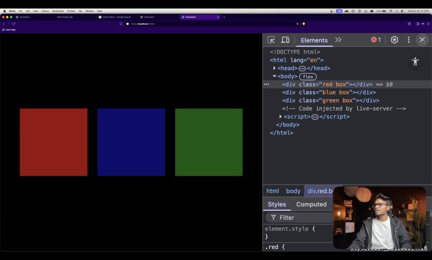The width and height of the screenshot is (432, 260).
Task: Expand the collapsed script ellipsis badge
Action: tap(315, 117)
